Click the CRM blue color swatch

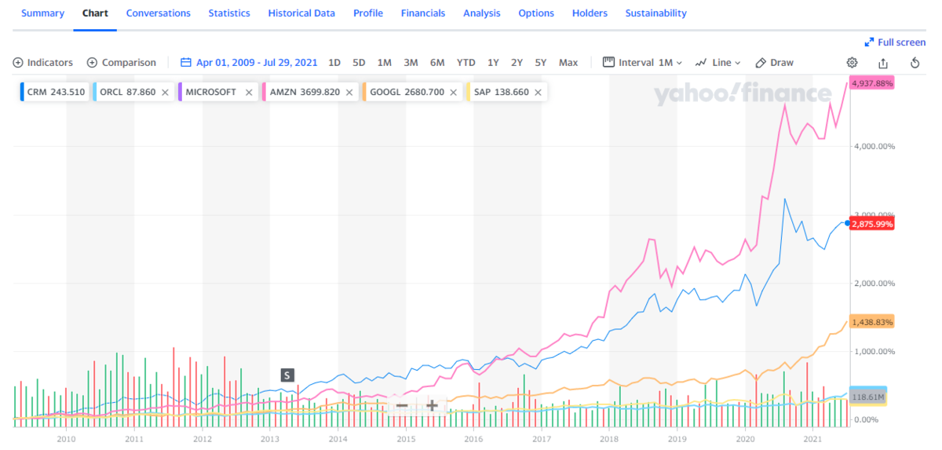22,92
